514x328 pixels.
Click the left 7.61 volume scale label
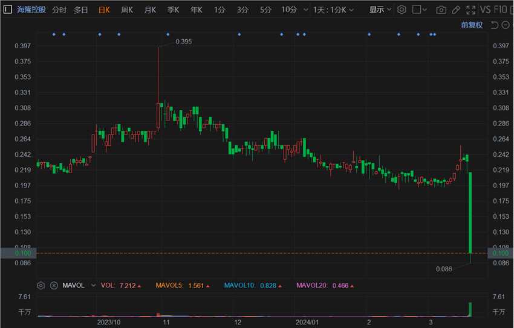[24, 297]
